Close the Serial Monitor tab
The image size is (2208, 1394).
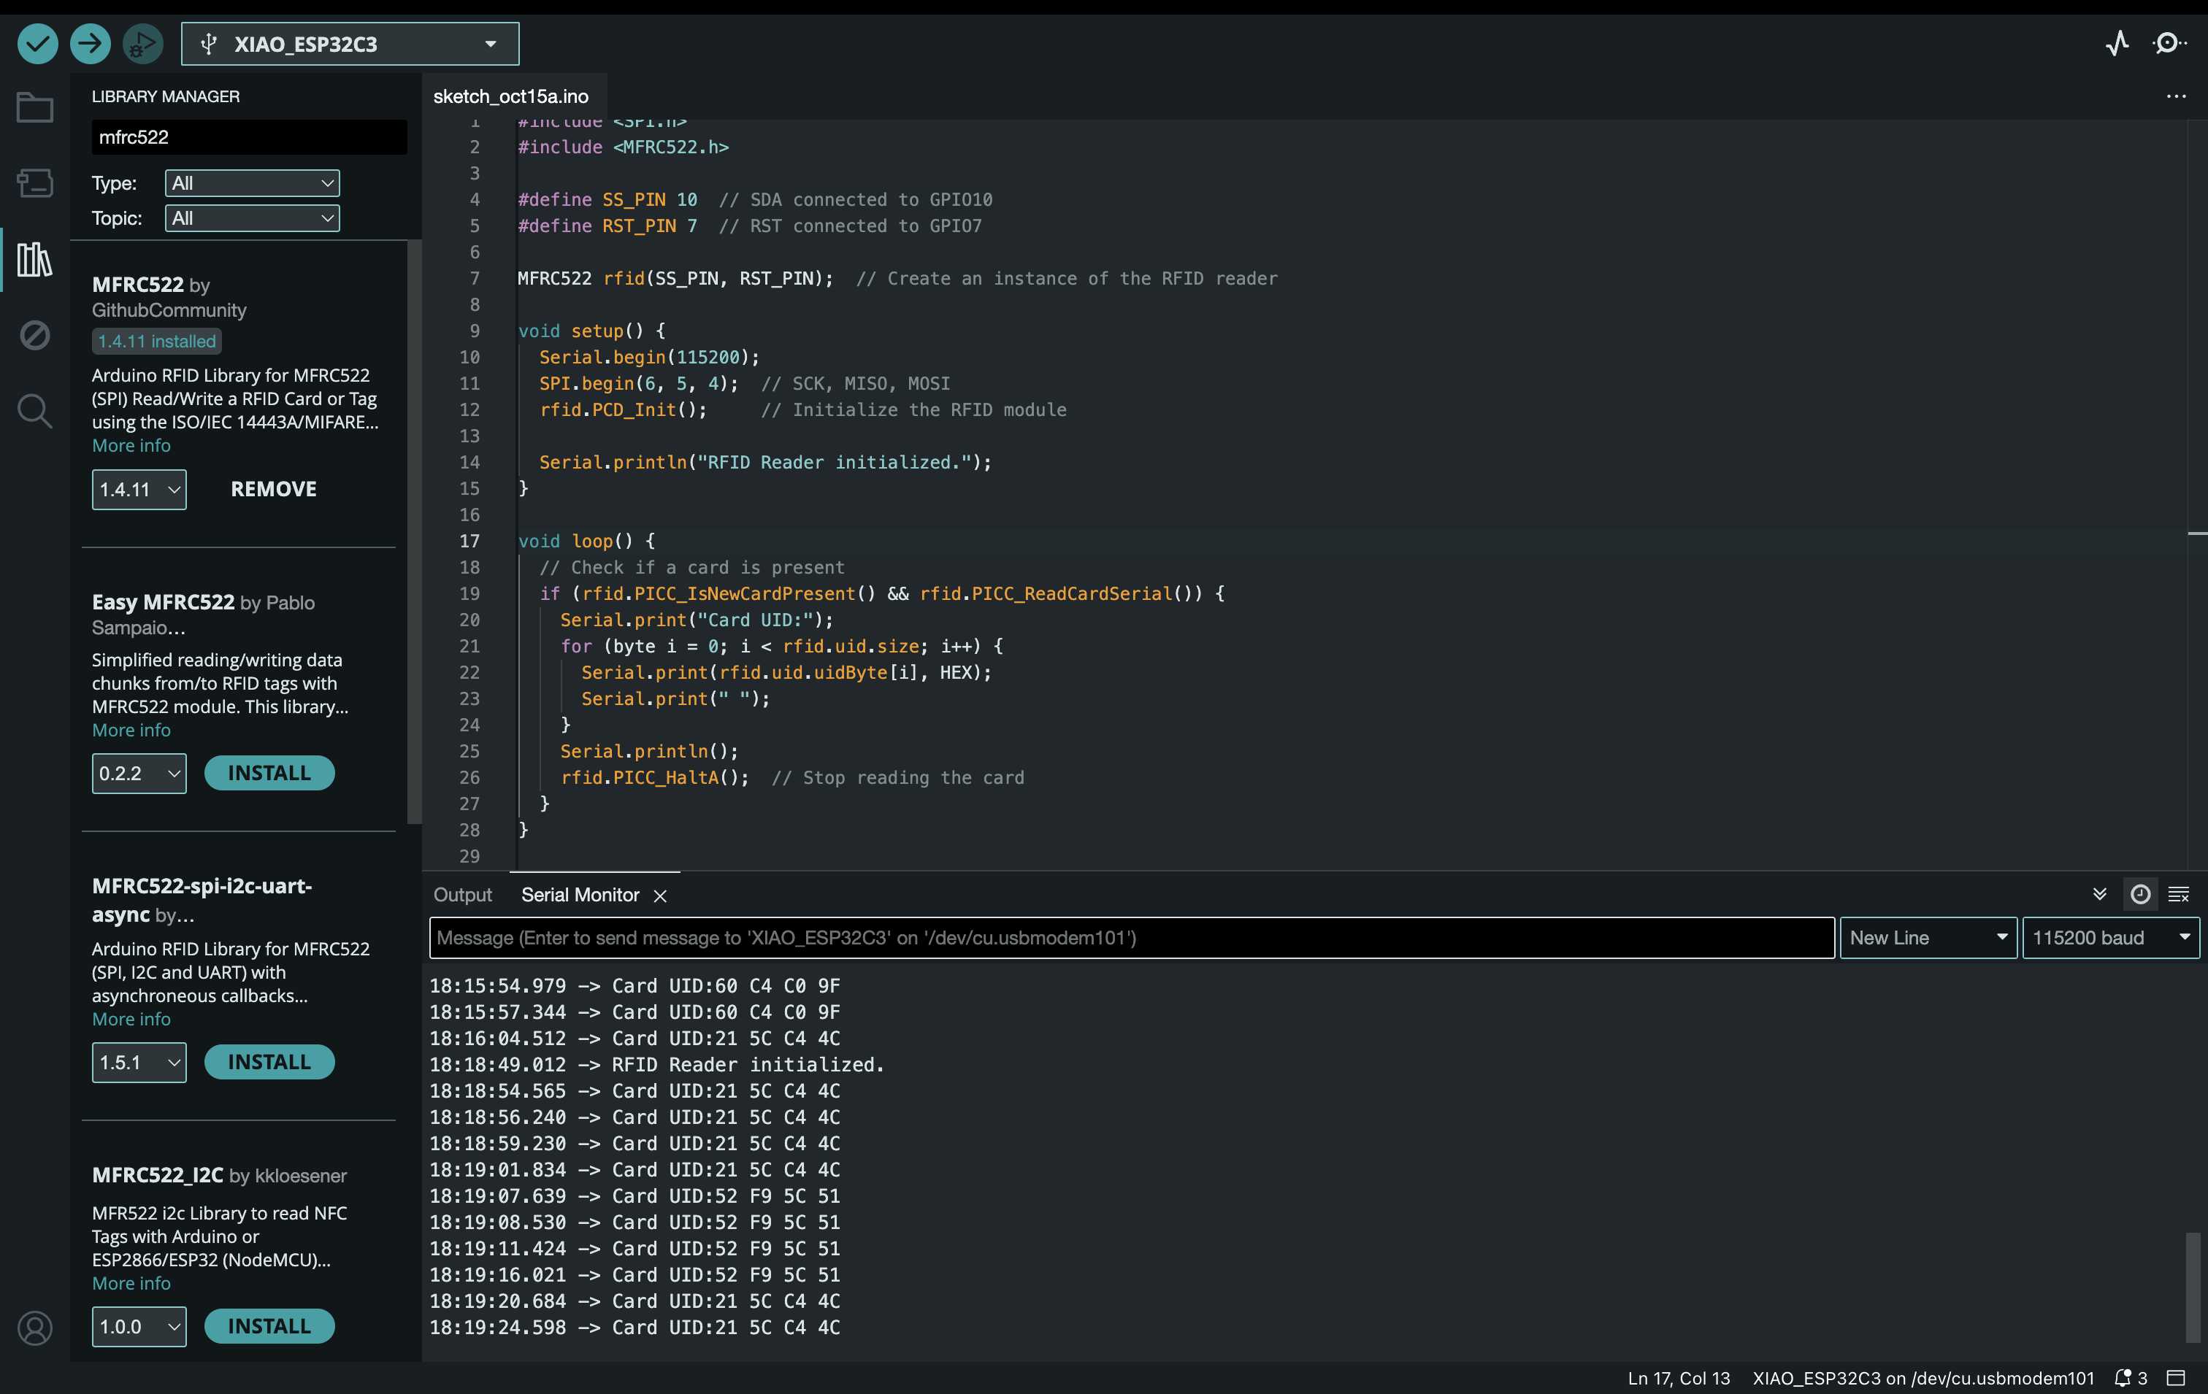click(x=660, y=896)
